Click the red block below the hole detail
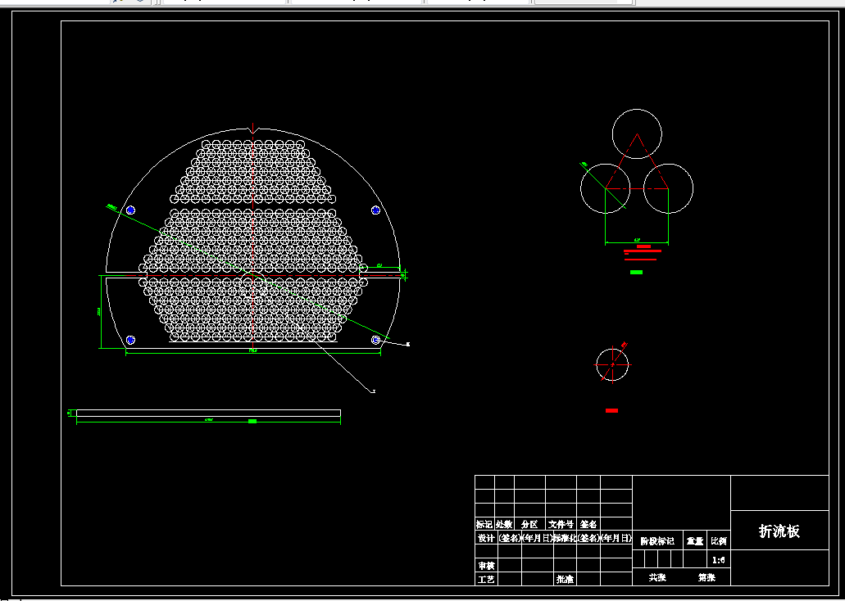Viewport: 845px width, 601px height. [x=611, y=410]
